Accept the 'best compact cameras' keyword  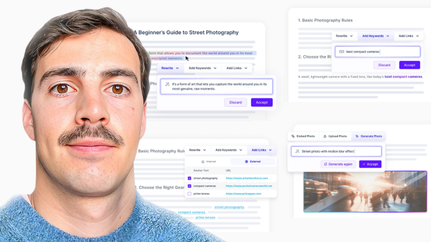pyautogui.click(x=409, y=65)
